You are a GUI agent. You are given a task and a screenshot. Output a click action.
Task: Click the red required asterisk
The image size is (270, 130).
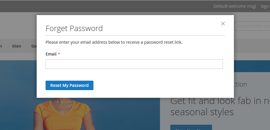(59, 54)
